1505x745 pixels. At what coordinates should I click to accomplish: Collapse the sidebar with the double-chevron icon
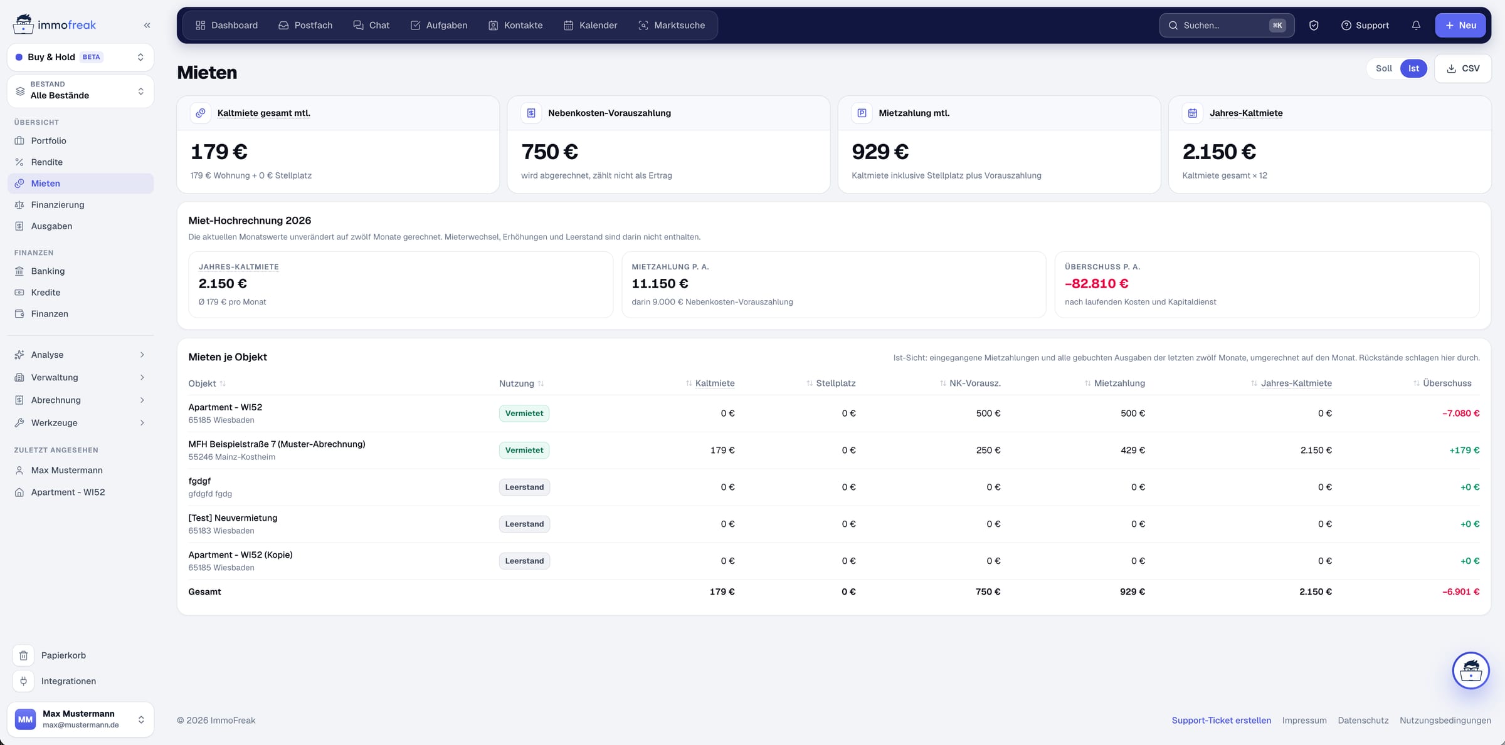coord(147,25)
